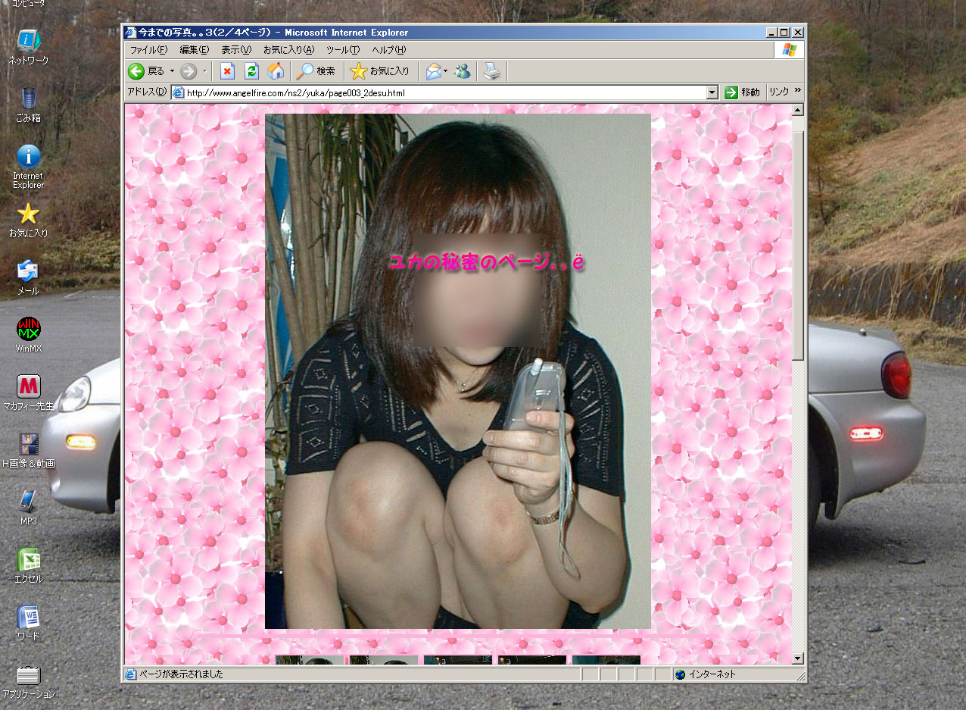Go to Home page icon

276,71
